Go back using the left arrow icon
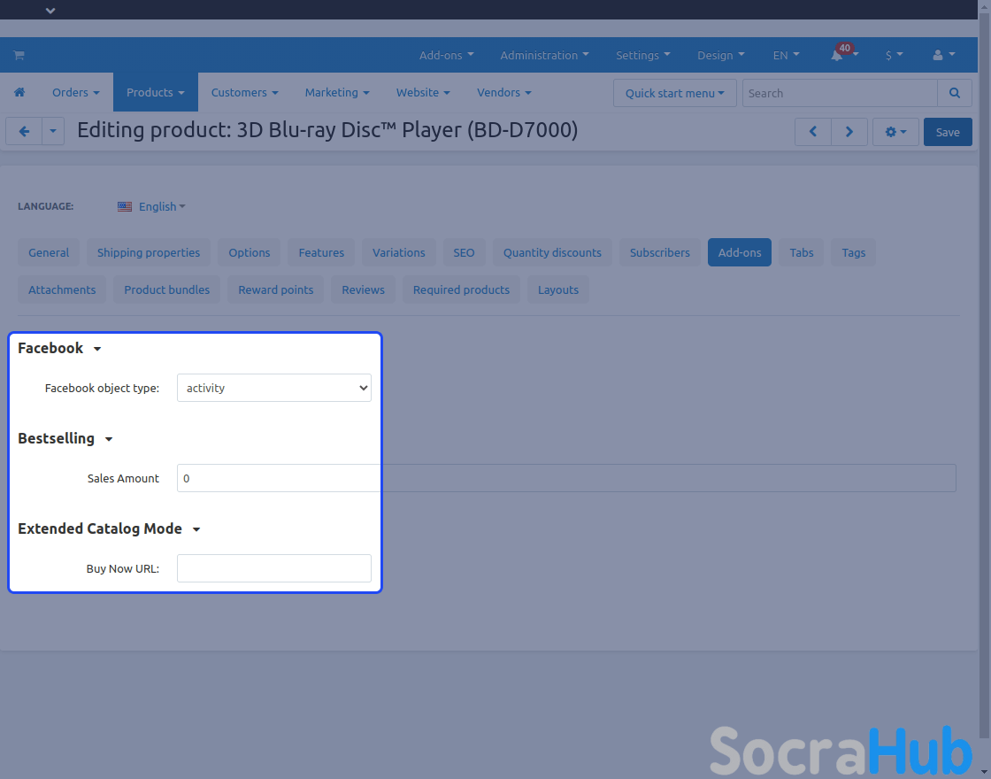Image resolution: width=991 pixels, height=779 pixels. (24, 132)
